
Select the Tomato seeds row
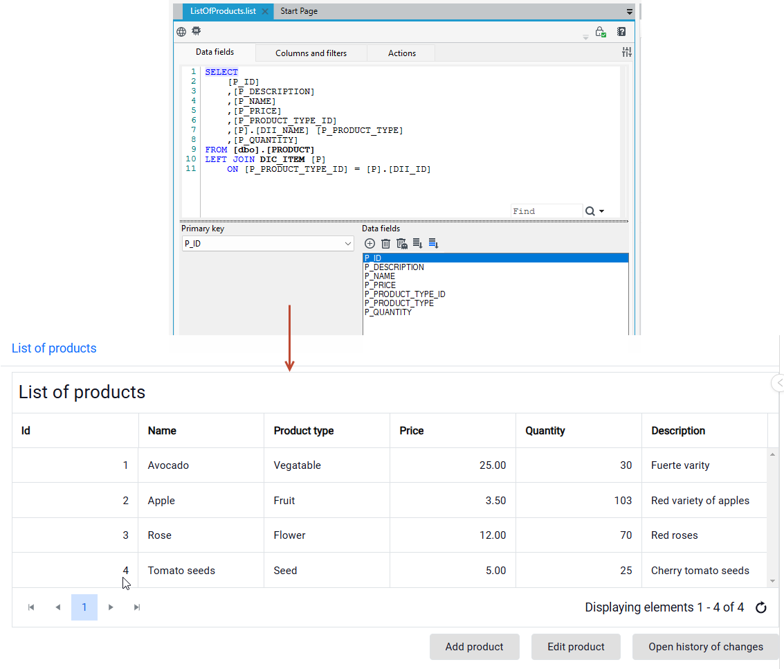pos(389,571)
